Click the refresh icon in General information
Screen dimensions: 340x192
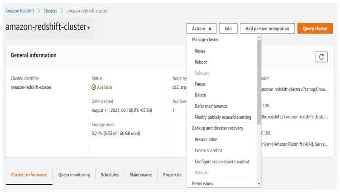[321, 57]
